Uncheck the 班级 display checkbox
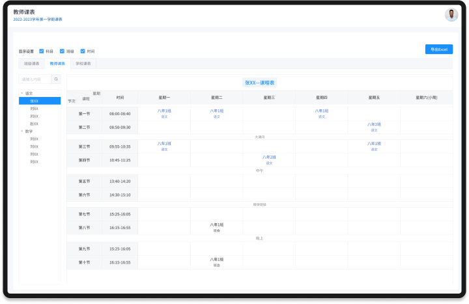The height and width of the screenshot is (304, 469). click(62, 51)
